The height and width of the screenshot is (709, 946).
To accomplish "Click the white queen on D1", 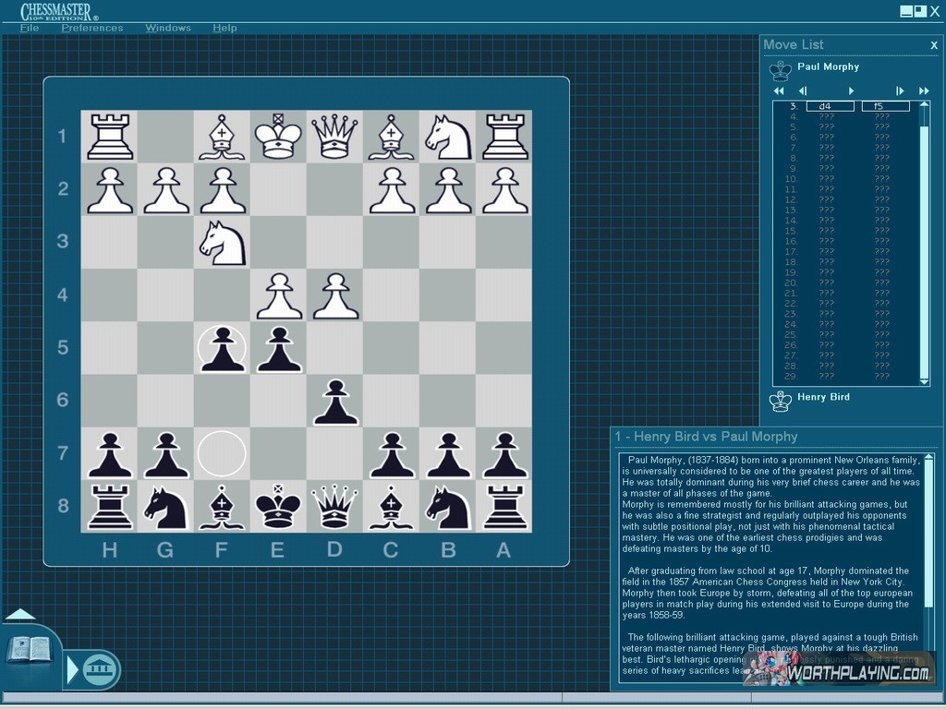I will click(x=334, y=137).
